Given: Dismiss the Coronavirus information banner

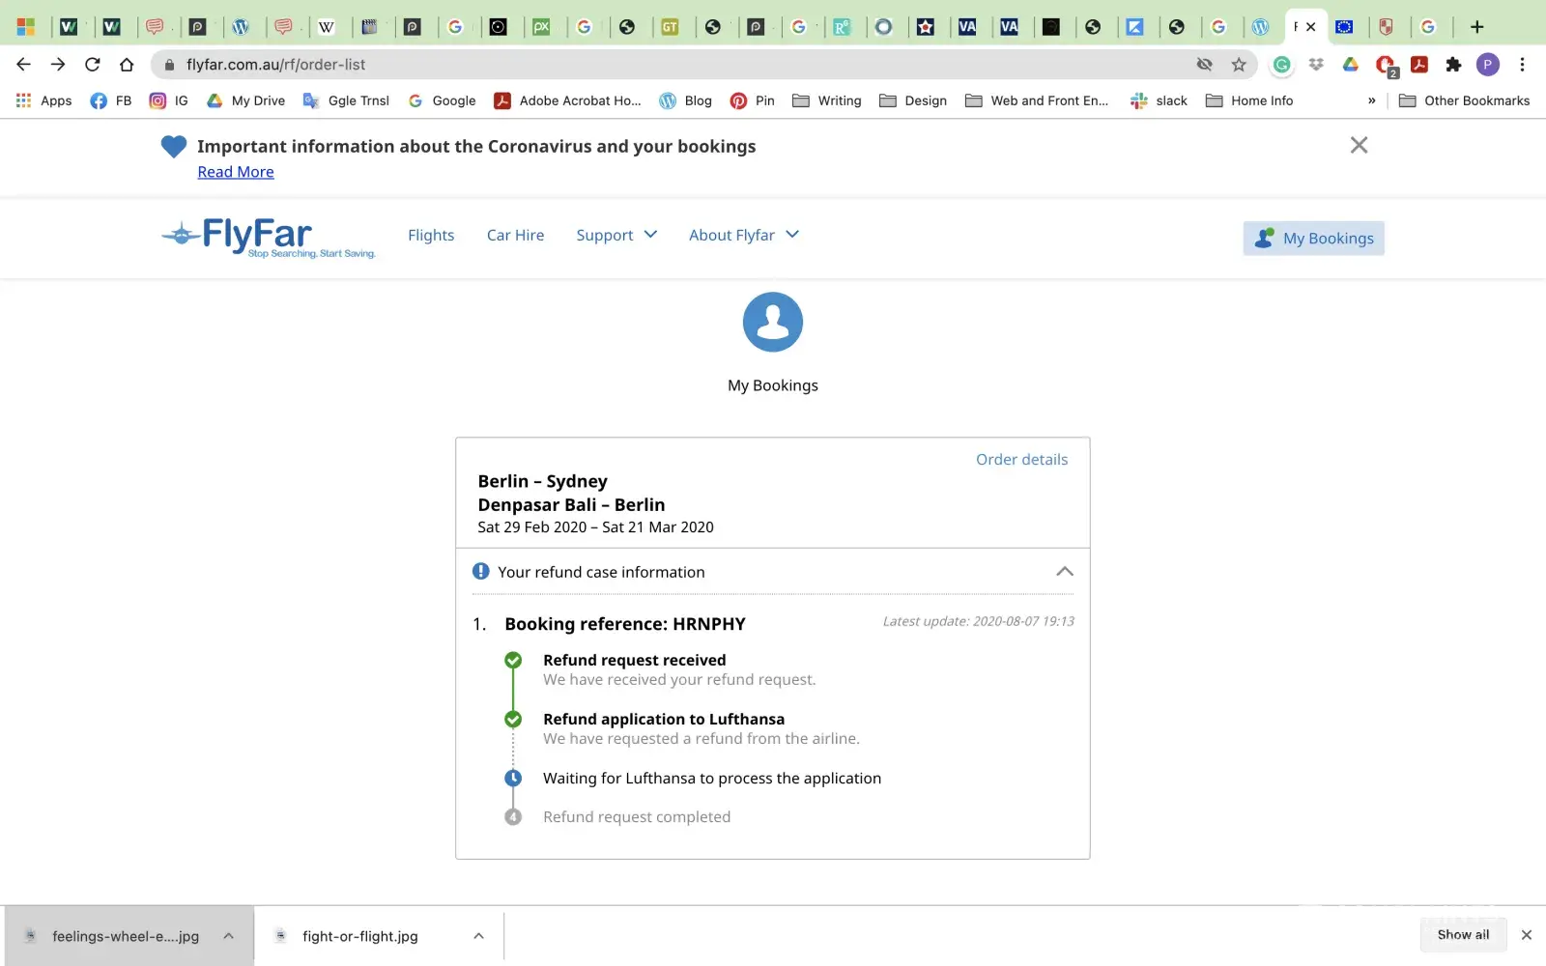Looking at the screenshot, I should 1359,145.
